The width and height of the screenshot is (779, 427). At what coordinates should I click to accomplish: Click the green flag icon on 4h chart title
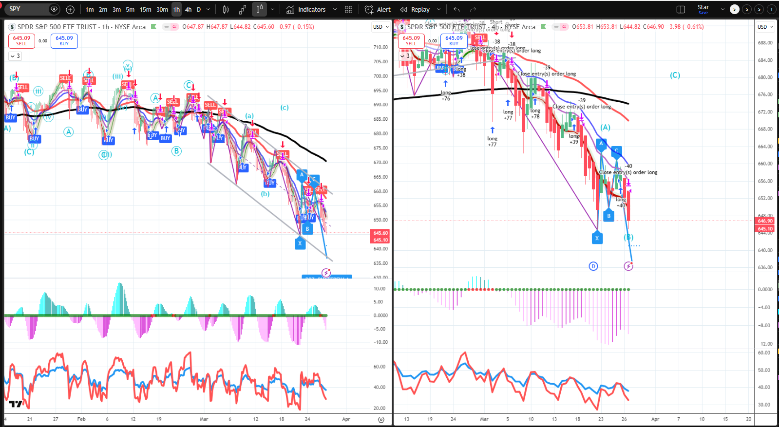click(543, 27)
